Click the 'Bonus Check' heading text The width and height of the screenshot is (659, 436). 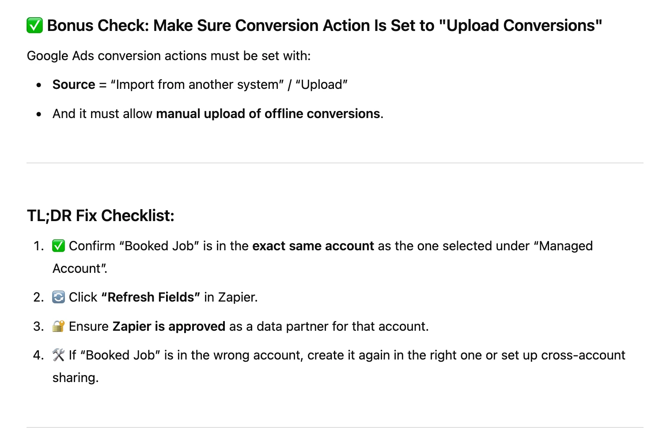point(325,26)
